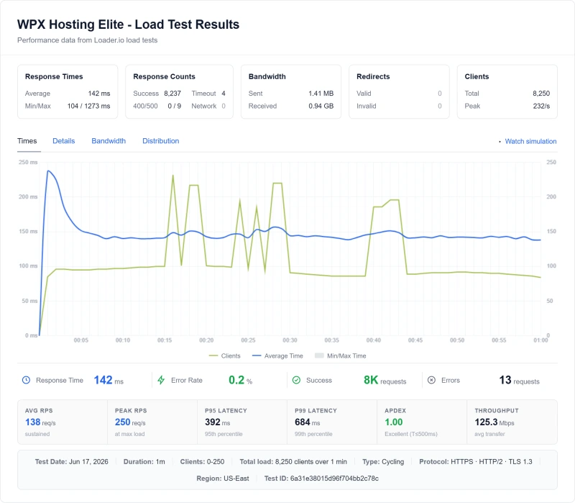Click the P99 Latency 684 ms value
This screenshot has width=575, height=503.
click(x=308, y=422)
